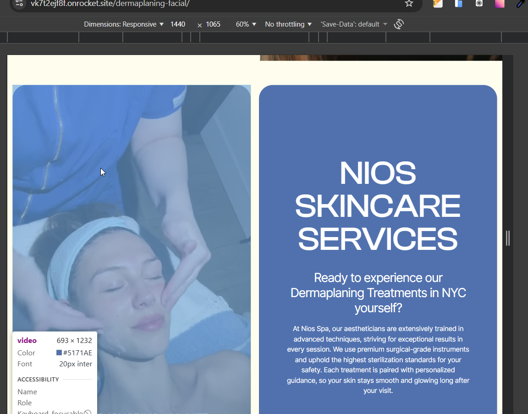Open the site information icon in address bar
Screen dimensions: 528x414
click(x=19, y=3)
